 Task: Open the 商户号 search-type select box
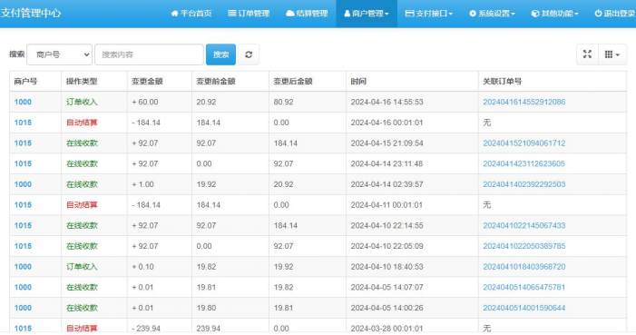tap(60, 54)
